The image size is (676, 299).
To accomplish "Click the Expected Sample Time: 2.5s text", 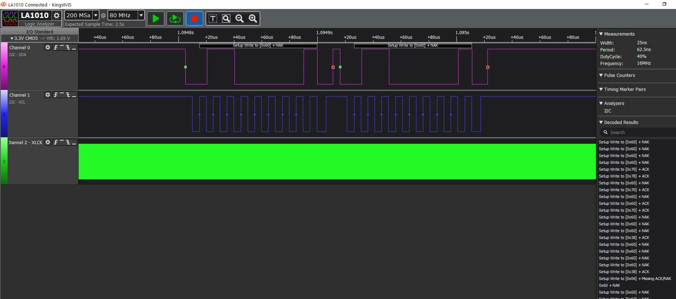I will click(x=94, y=24).
